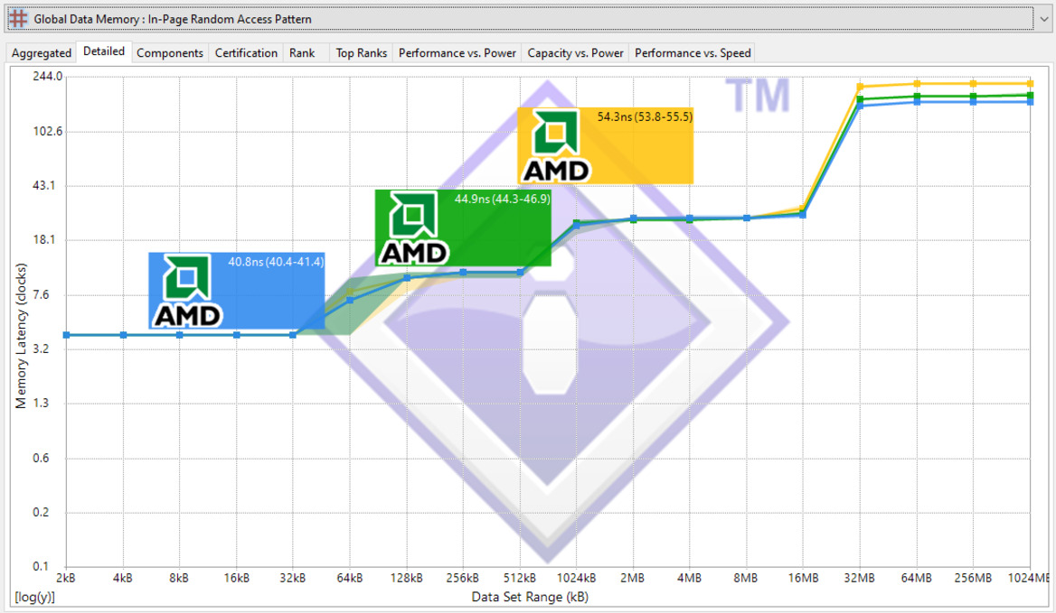The image size is (1056, 613).
Task: Click the blue data point at 2kB
Action: pos(66,335)
